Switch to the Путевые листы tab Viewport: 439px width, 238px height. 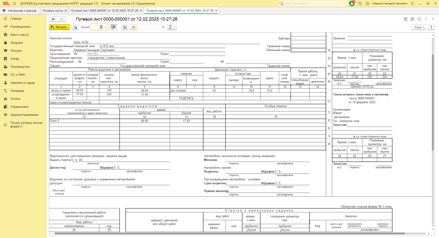pos(53,10)
